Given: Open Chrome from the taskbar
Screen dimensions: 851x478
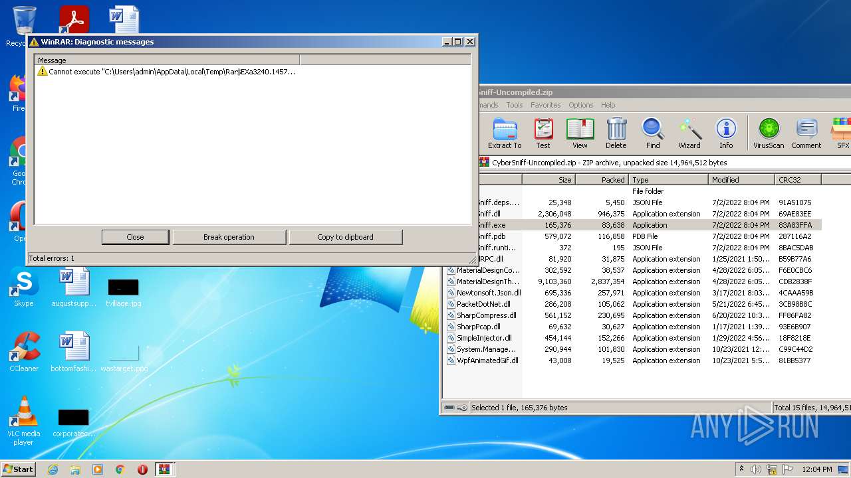Looking at the screenshot, I should pyautogui.click(x=120, y=469).
